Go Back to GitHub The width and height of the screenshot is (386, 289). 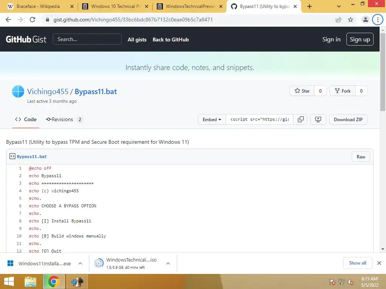pos(171,40)
